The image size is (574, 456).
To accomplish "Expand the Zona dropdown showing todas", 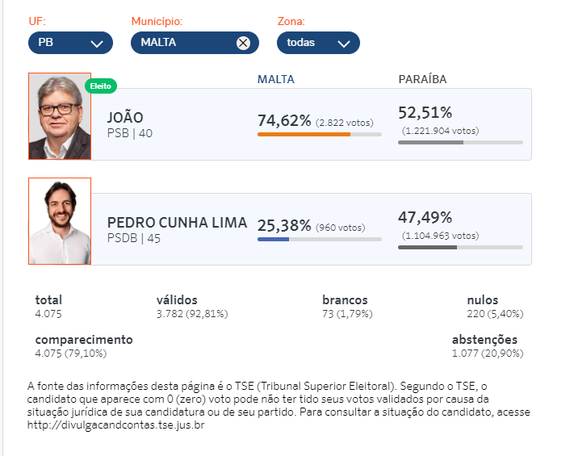I will pyautogui.click(x=318, y=43).
